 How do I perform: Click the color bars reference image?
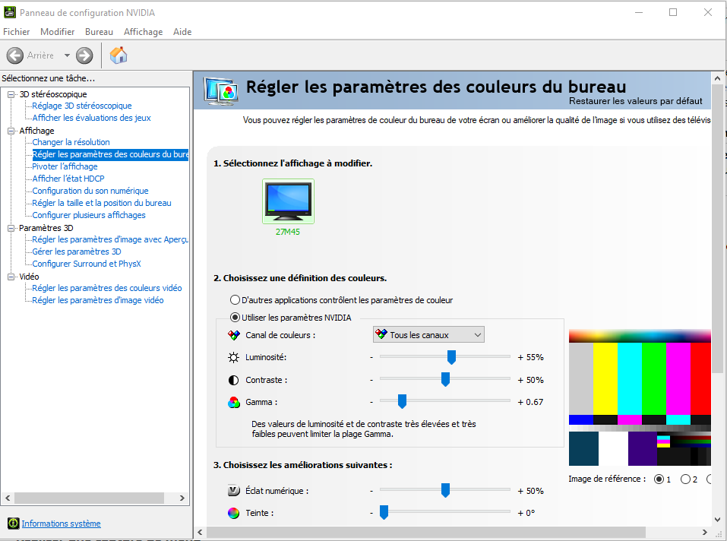click(x=640, y=397)
